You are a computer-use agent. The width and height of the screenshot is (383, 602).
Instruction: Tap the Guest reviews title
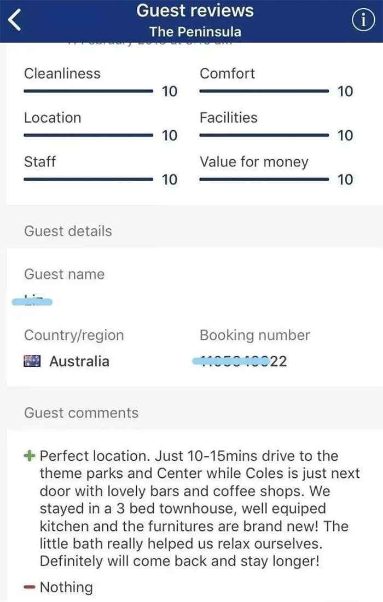(x=195, y=10)
